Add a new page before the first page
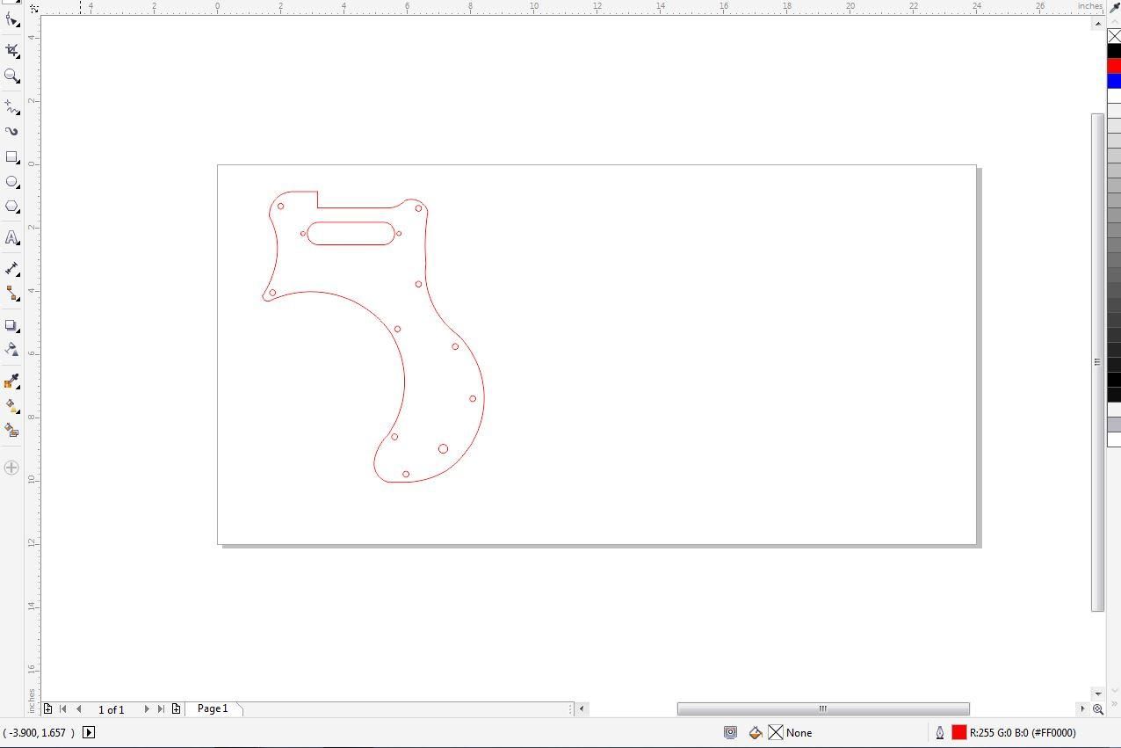 pyautogui.click(x=48, y=708)
